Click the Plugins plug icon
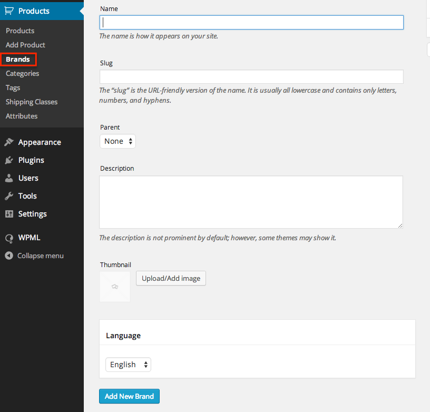 [x=9, y=160]
